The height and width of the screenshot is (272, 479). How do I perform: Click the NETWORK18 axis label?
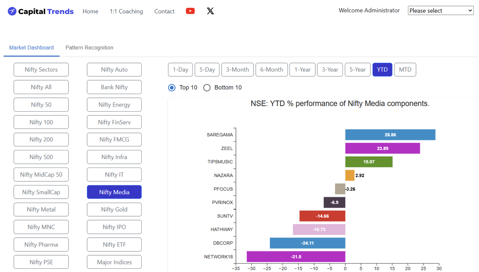(218, 257)
